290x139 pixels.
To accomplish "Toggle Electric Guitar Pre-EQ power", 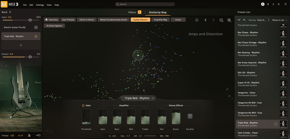I will click(x=36, y=27).
